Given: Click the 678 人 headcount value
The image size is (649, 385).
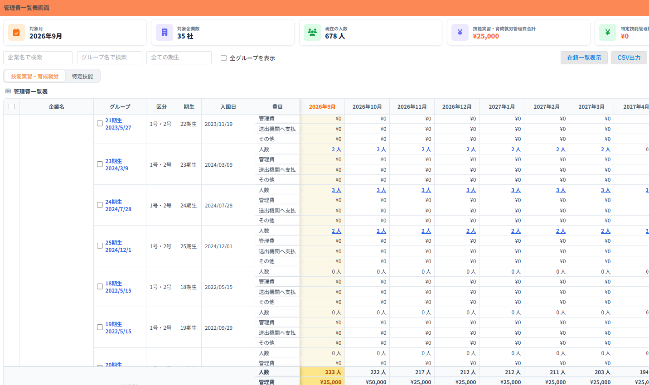Looking at the screenshot, I should (x=335, y=36).
